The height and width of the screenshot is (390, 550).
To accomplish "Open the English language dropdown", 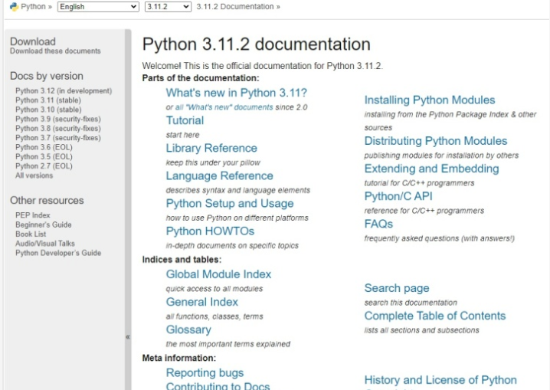I will 98,7.
